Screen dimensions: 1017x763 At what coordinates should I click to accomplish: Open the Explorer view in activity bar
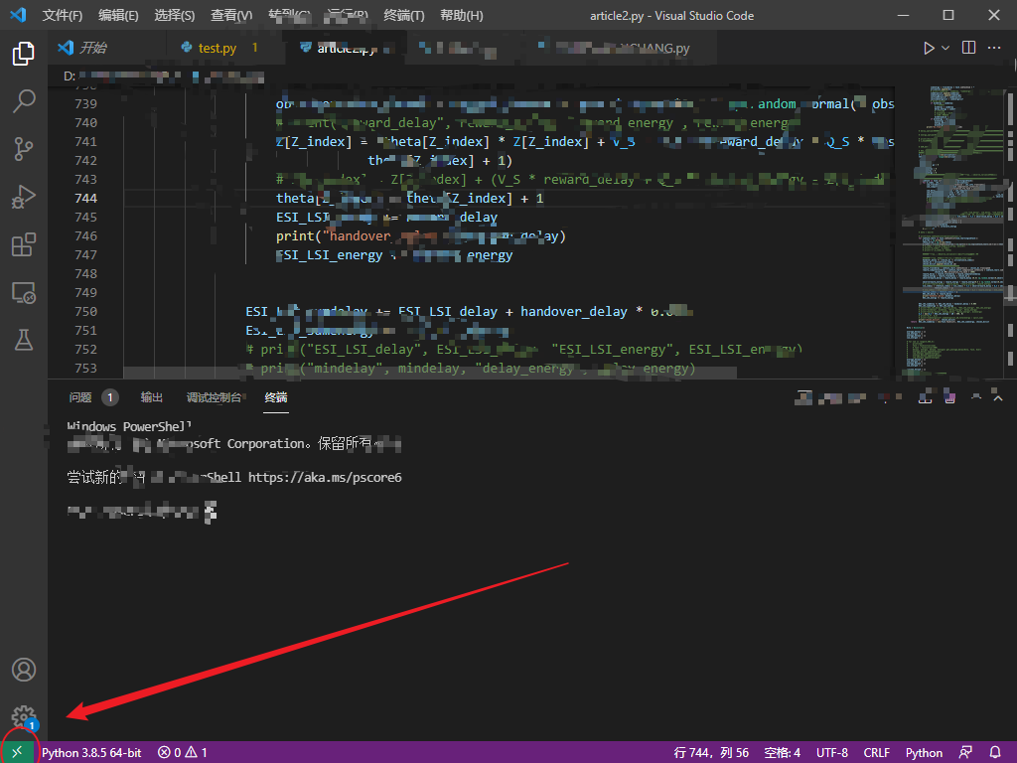(x=24, y=54)
